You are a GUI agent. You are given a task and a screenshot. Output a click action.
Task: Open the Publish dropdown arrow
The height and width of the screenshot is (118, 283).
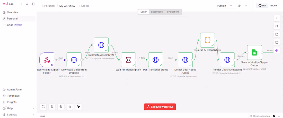click(231, 6)
